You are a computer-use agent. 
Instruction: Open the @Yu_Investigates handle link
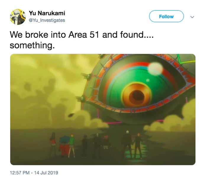click(x=47, y=20)
